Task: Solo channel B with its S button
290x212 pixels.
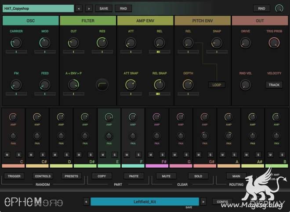Action: click(x=282, y=155)
